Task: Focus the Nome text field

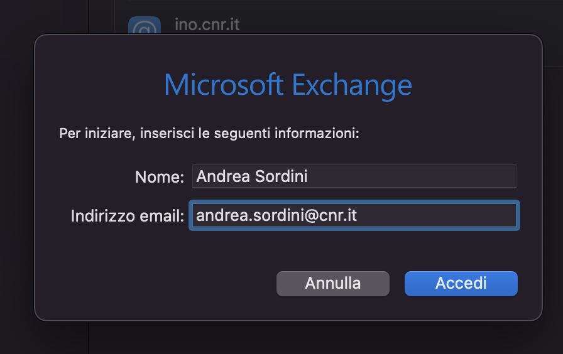Action: pos(354,176)
